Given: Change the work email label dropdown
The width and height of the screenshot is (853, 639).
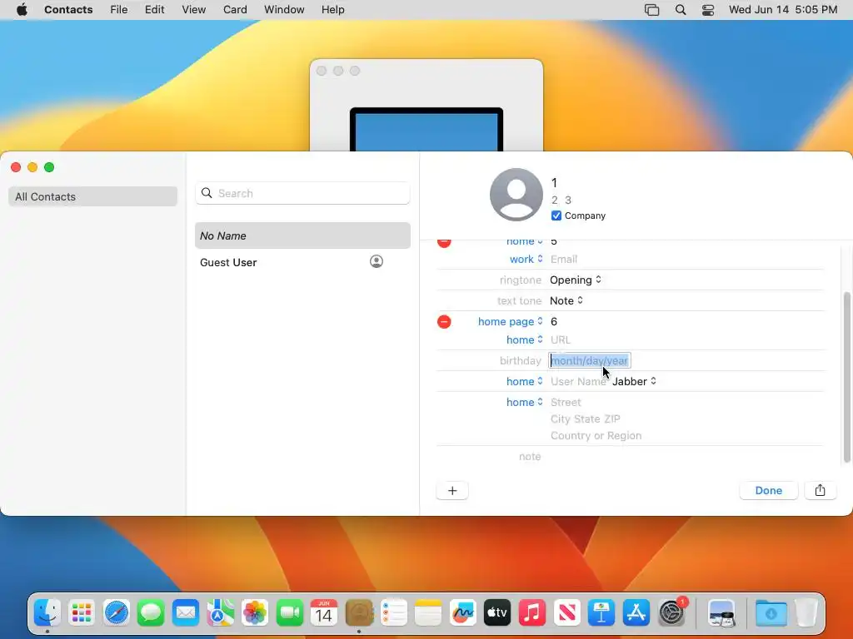Looking at the screenshot, I should [x=526, y=260].
